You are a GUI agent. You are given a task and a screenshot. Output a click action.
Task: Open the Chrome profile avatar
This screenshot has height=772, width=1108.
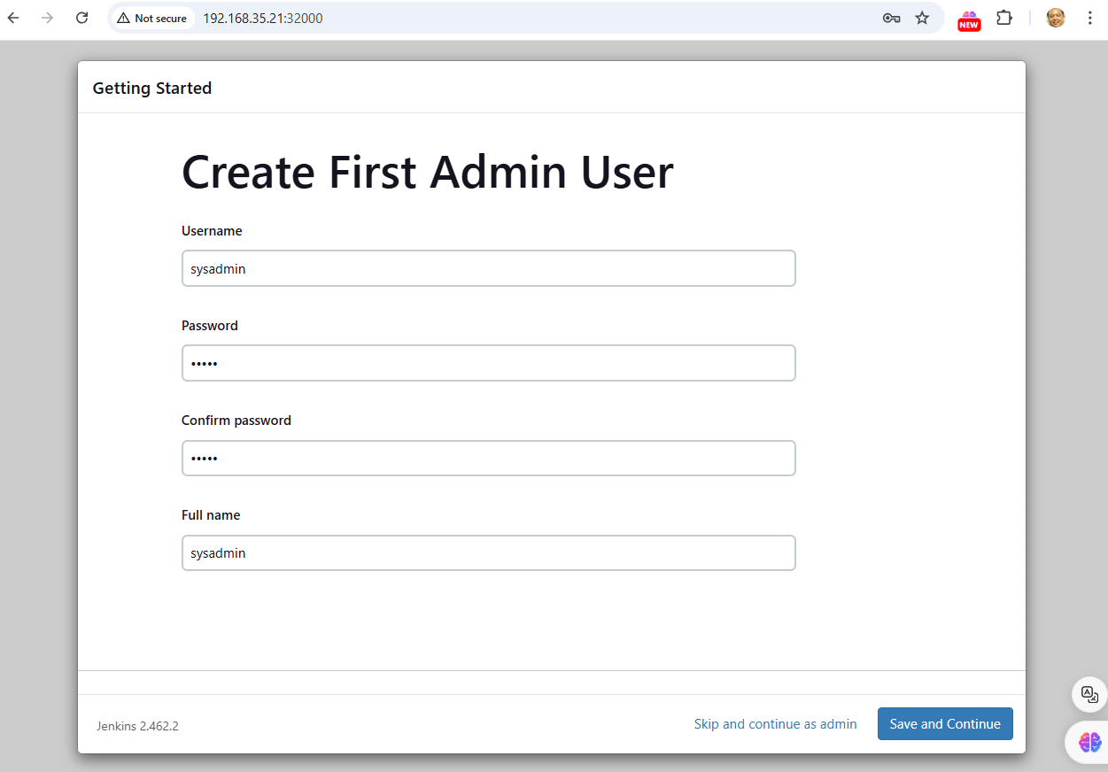pyautogui.click(x=1056, y=18)
